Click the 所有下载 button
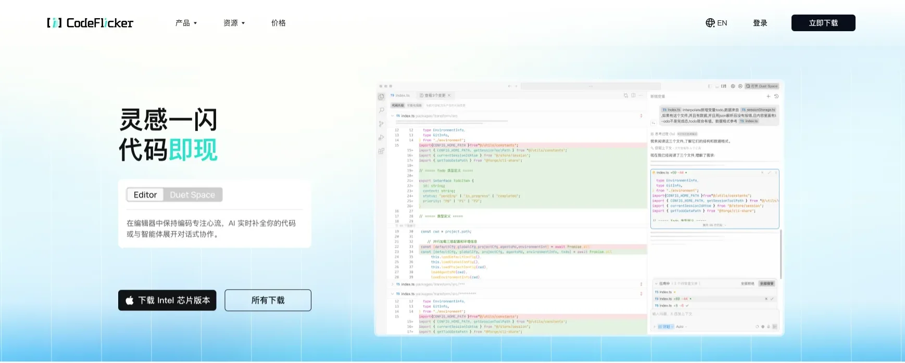 pyautogui.click(x=268, y=300)
